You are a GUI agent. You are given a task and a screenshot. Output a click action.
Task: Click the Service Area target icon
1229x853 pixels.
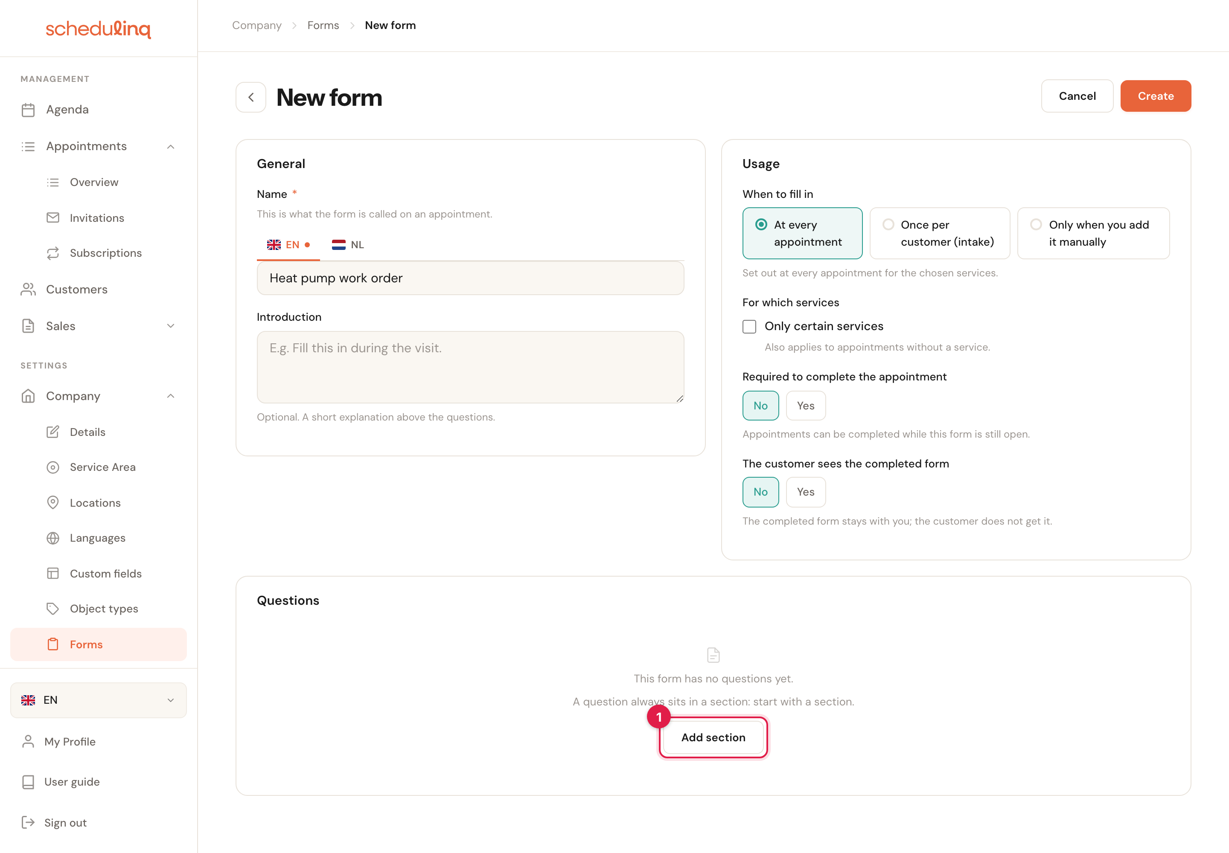click(x=52, y=467)
